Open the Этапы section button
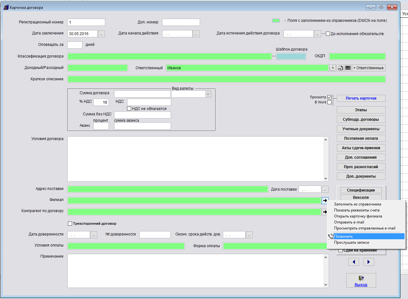This screenshot has height=299, width=408. pos(361,110)
